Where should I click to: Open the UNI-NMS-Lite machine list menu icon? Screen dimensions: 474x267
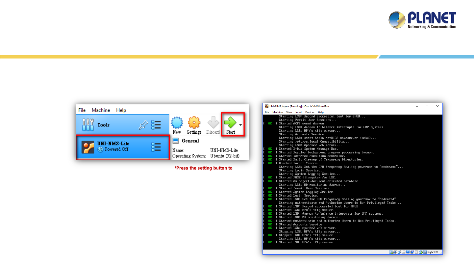(156, 147)
